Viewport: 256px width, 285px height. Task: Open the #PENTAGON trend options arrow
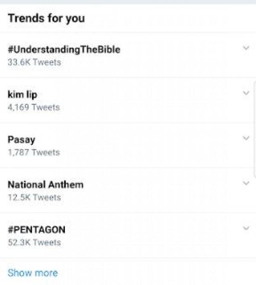point(246,228)
